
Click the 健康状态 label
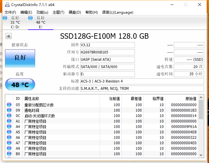[20, 45]
